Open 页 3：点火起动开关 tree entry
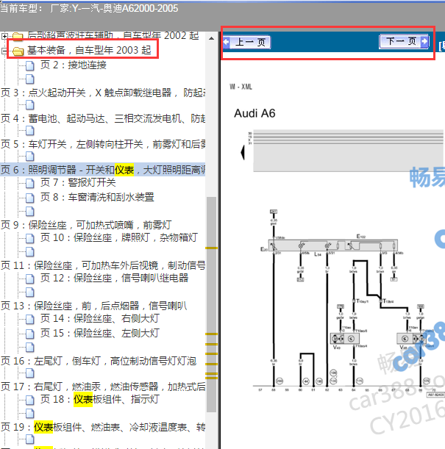This screenshot has width=445, height=449. 103,93
